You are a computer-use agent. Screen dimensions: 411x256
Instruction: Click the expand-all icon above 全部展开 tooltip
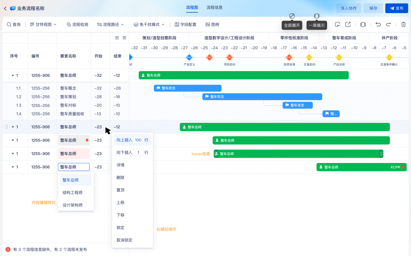click(x=292, y=16)
